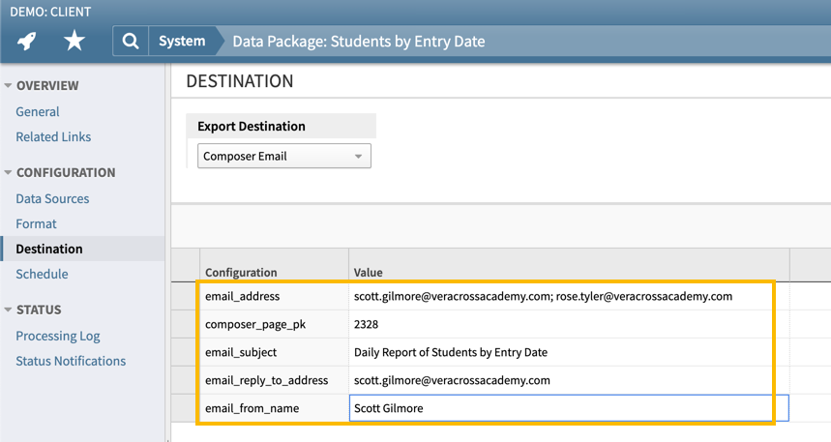This screenshot has height=442, width=831.
Task: Click the Export Destination label
Action: pyautogui.click(x=252, y=126)
